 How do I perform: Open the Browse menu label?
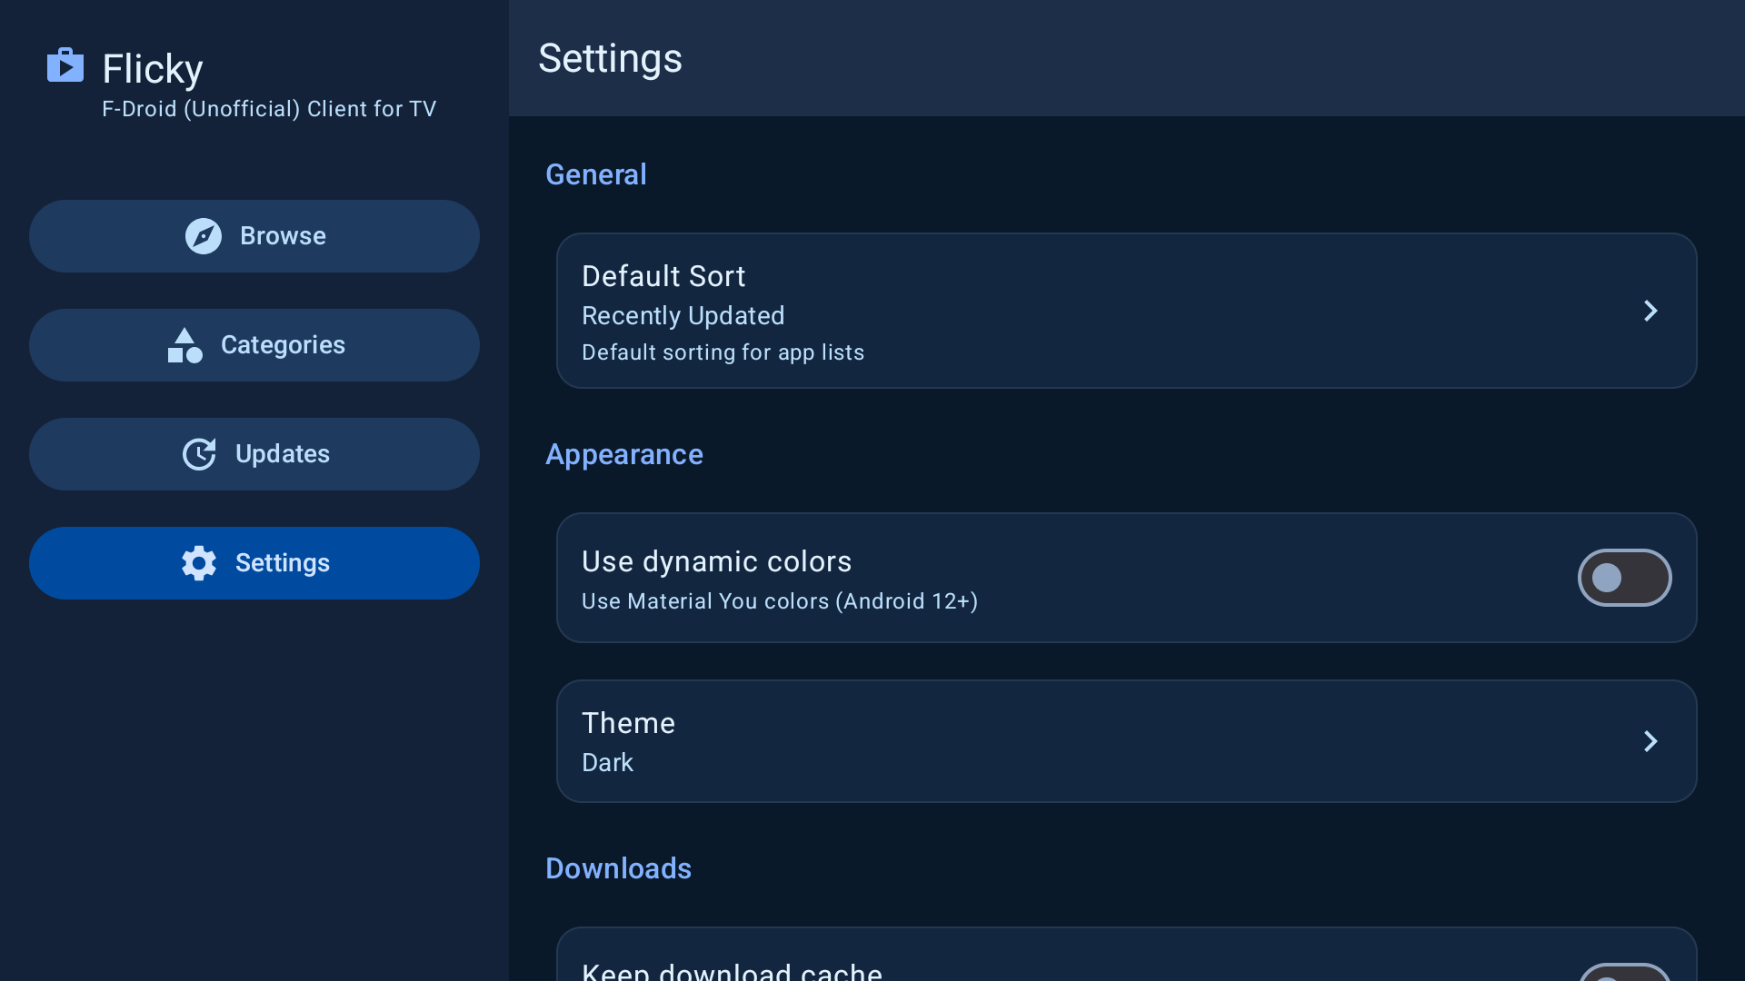point(283,236)
